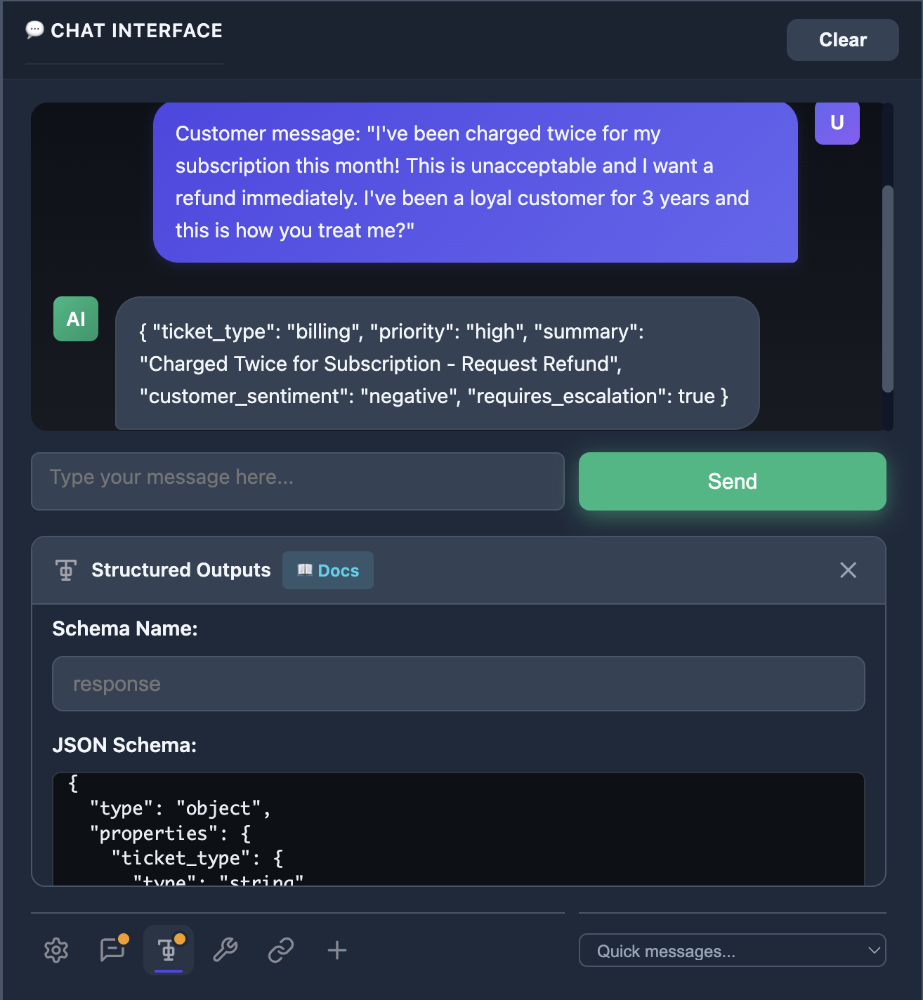Click the chat history scrollbar

point(888,288)
